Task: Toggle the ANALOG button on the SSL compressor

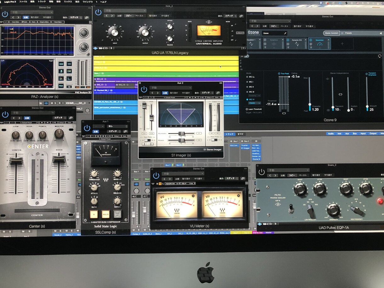Action: (105, 214)
